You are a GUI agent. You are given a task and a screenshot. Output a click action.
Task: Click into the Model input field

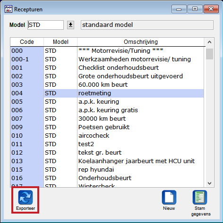click(45, 25)
